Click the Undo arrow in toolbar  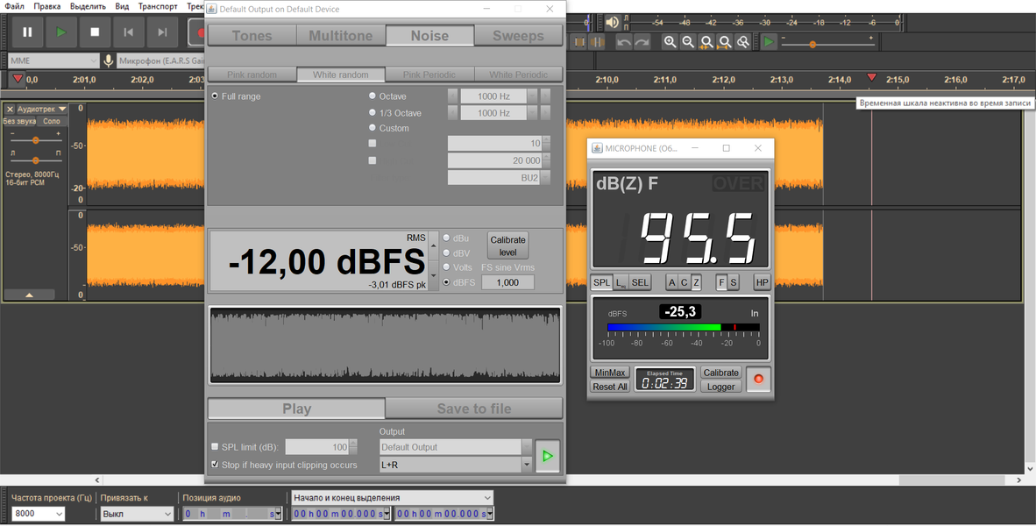[623, 42]
